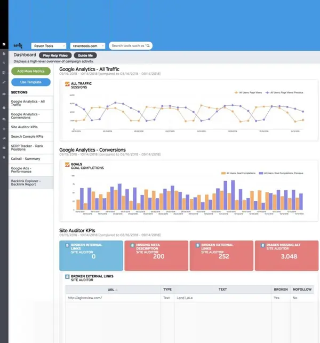Go to Google Analytics - Conversions section
This screenshot has width=320, height=343.
pyautogui.click(x=31, y=116)
